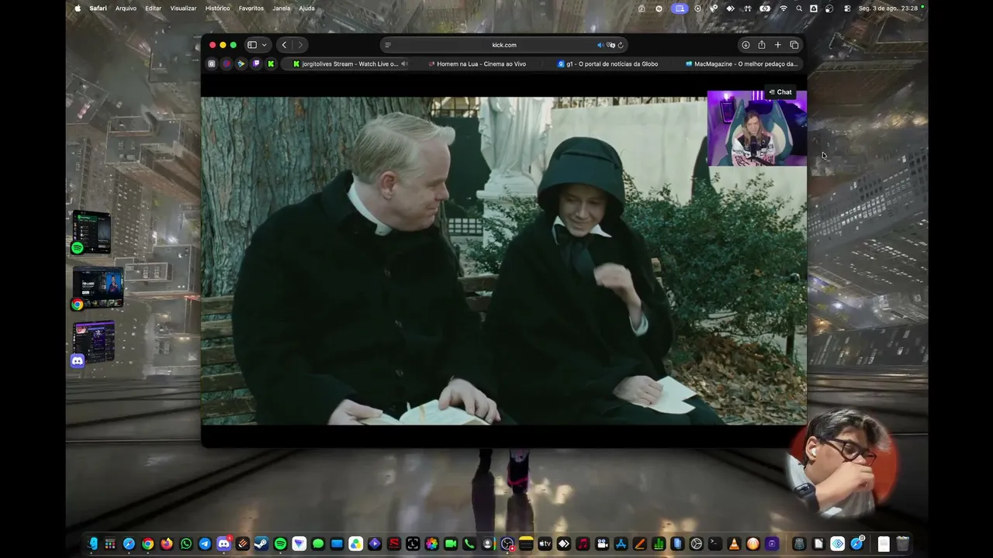Mute the jorgitolives Stream tab audio
Viewport: 993px width, 558px height.
coord(404,64)
